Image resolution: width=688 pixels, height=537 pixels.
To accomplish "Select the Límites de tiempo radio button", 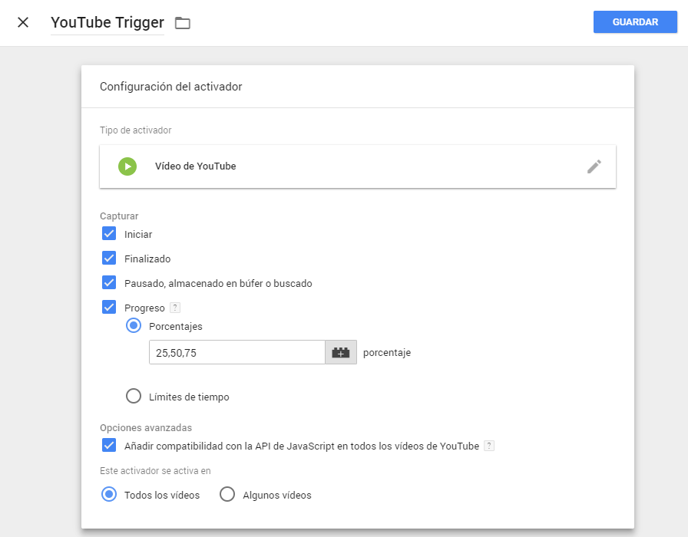I will (x=134, y=397).
